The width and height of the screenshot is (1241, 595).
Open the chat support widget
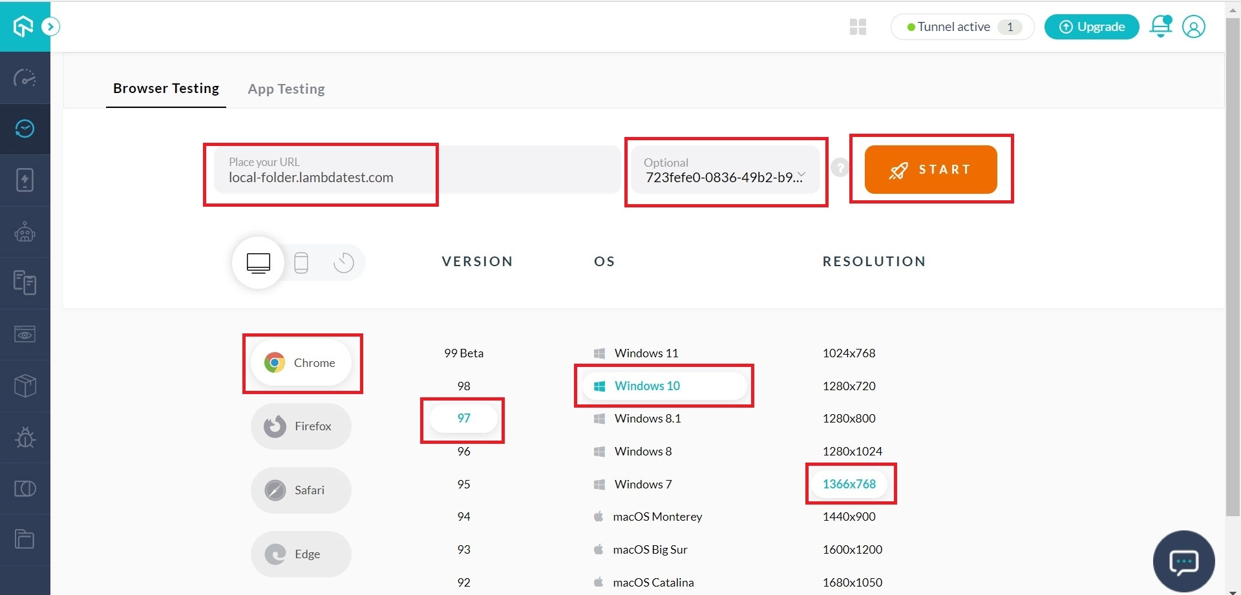point(1183,561)
